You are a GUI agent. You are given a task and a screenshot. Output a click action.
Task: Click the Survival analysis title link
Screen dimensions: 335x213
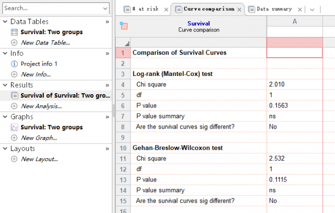tap(199, 23)
